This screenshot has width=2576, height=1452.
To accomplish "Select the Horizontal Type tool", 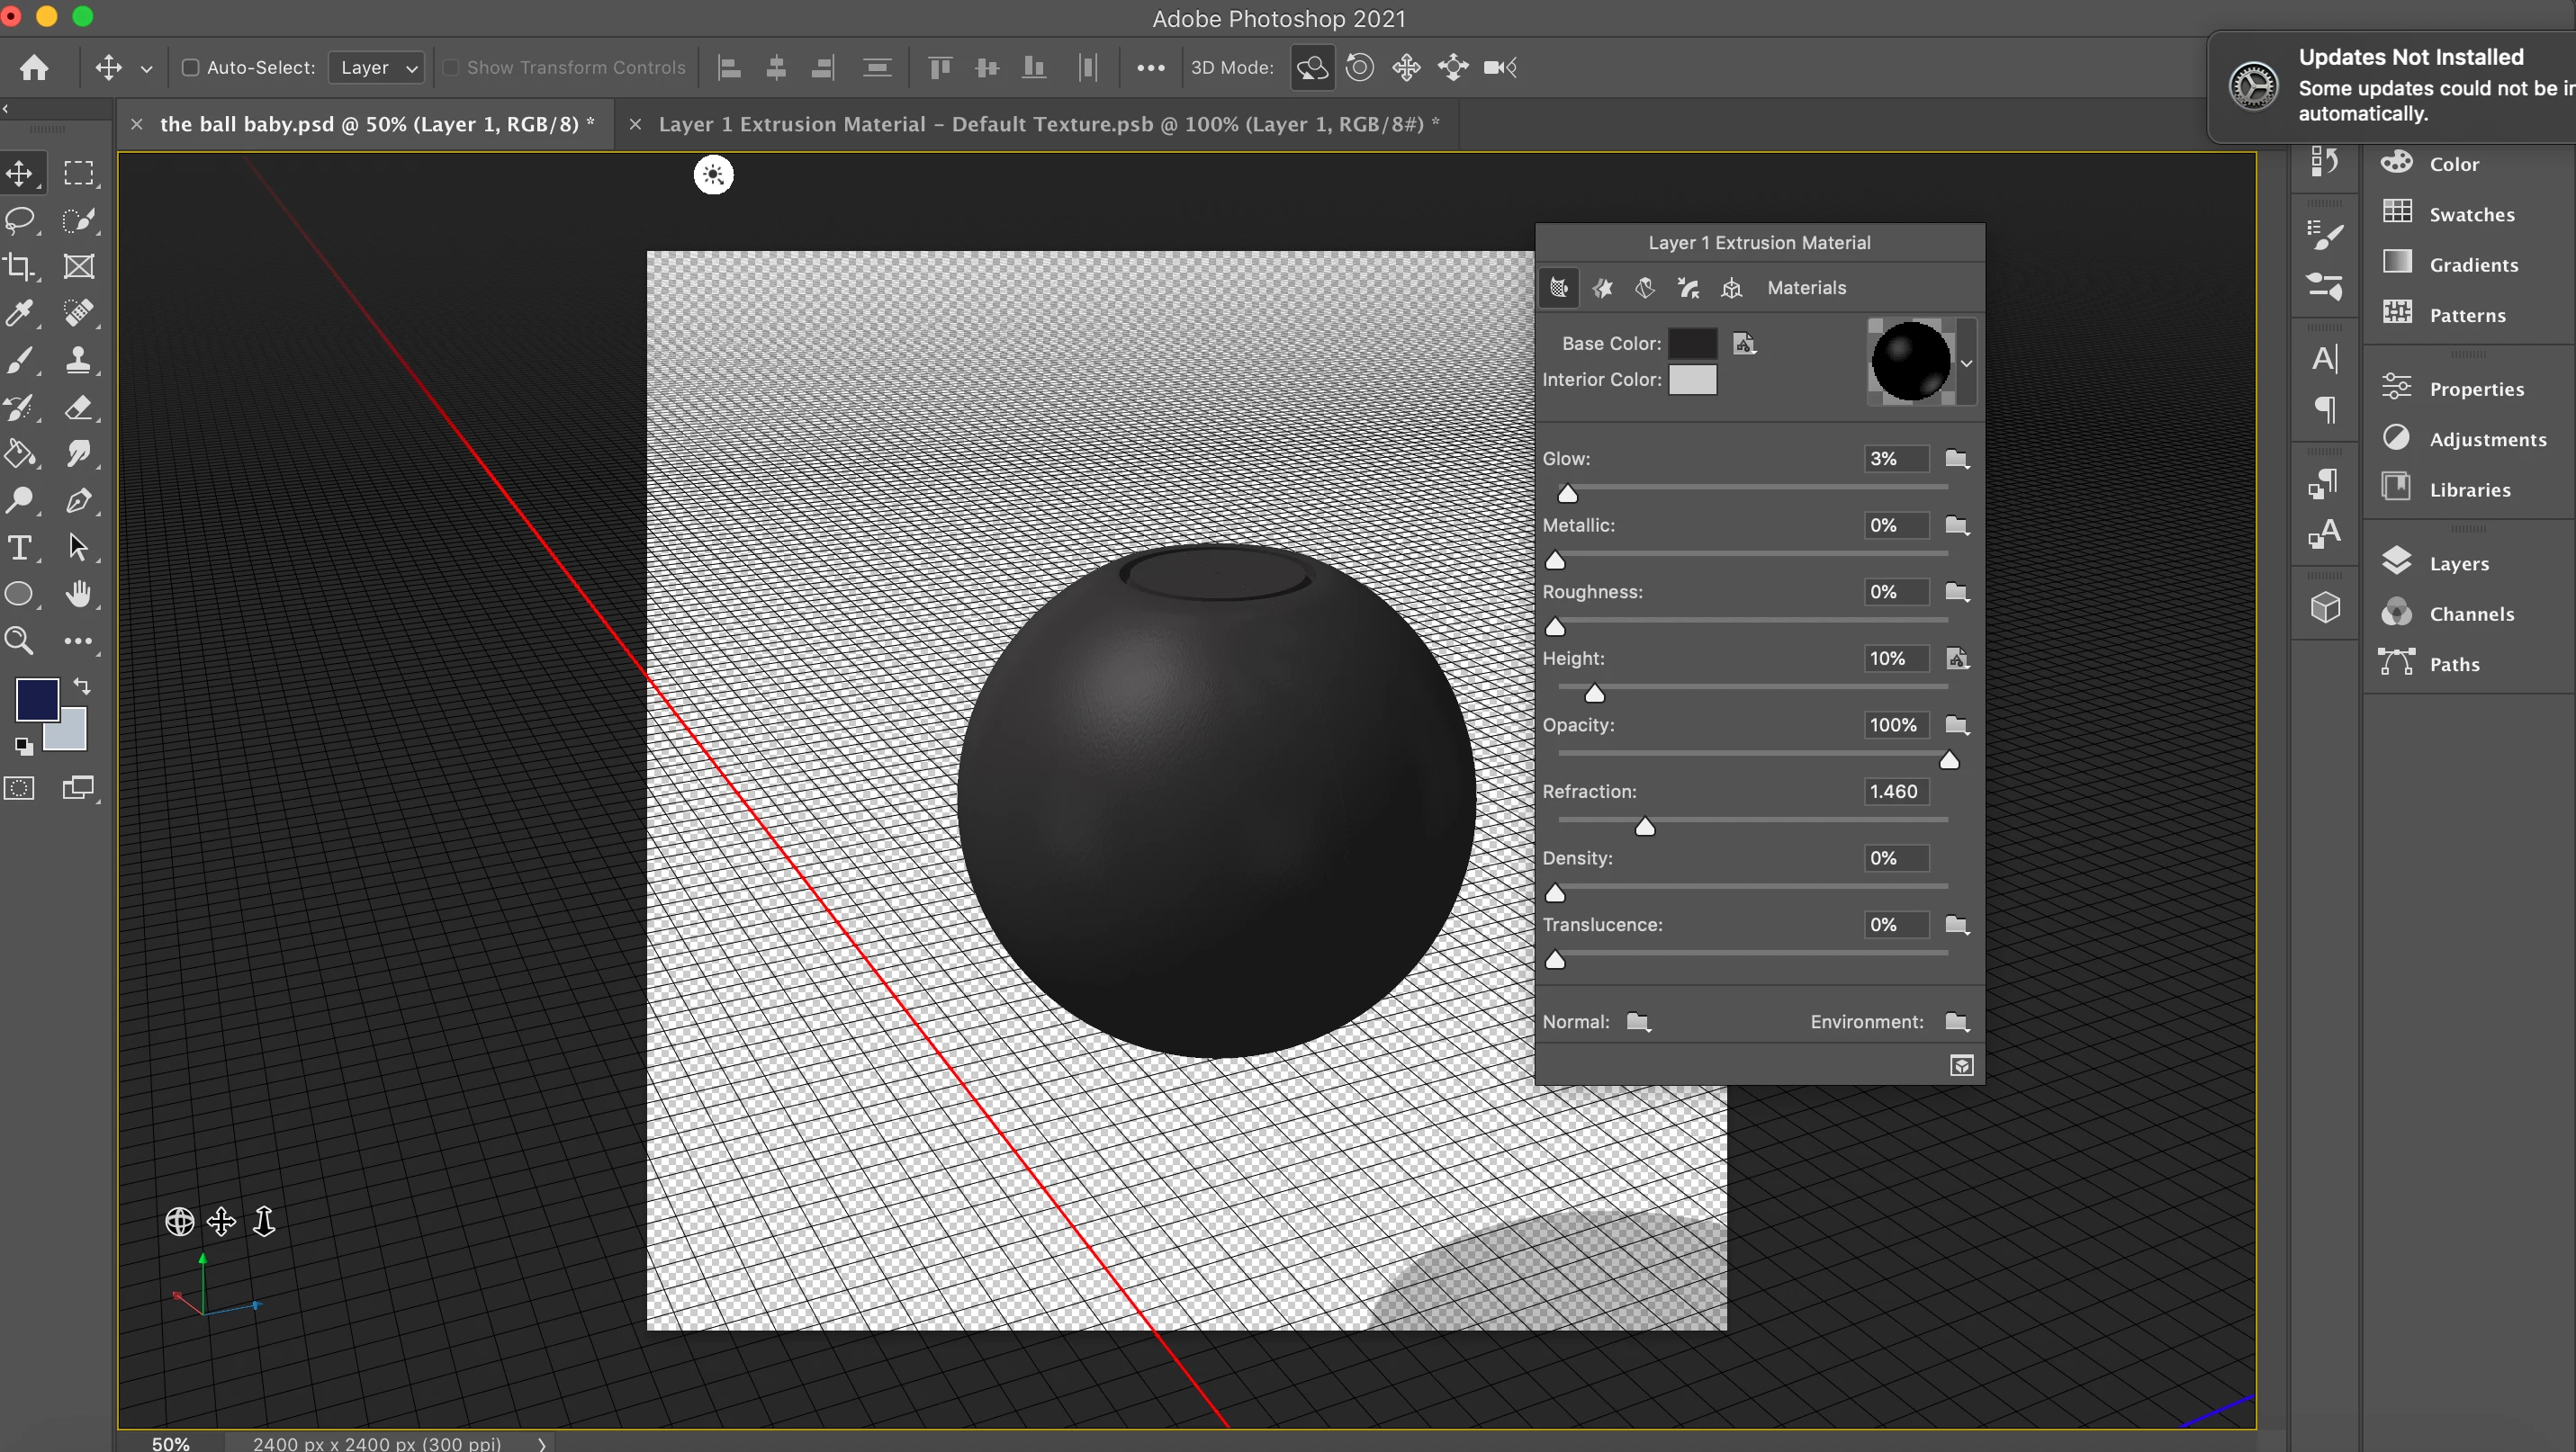I will tap(20, 548).
